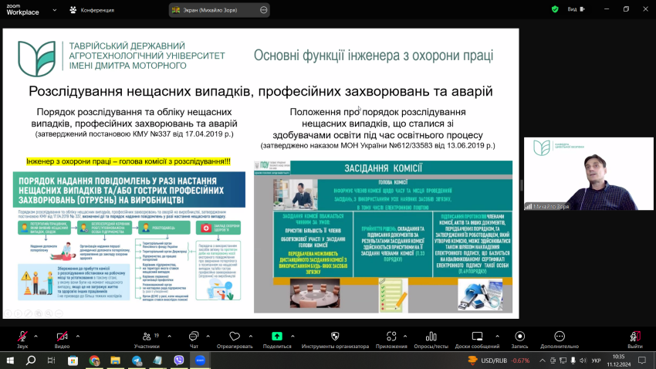Open video options arrow next to Видео
The width and height of the screenshot is (656, 369).
(78, 337)
